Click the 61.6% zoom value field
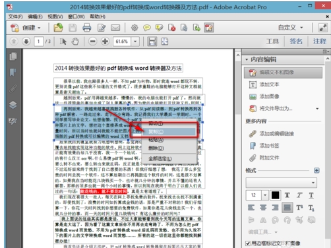 (122, 42)
